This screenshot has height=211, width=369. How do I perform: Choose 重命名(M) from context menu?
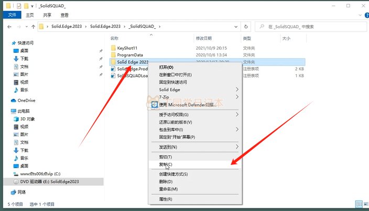tap(168, 189)
